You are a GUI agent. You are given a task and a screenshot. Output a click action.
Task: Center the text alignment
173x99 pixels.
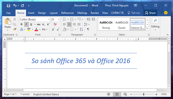(x=69, y=24)
